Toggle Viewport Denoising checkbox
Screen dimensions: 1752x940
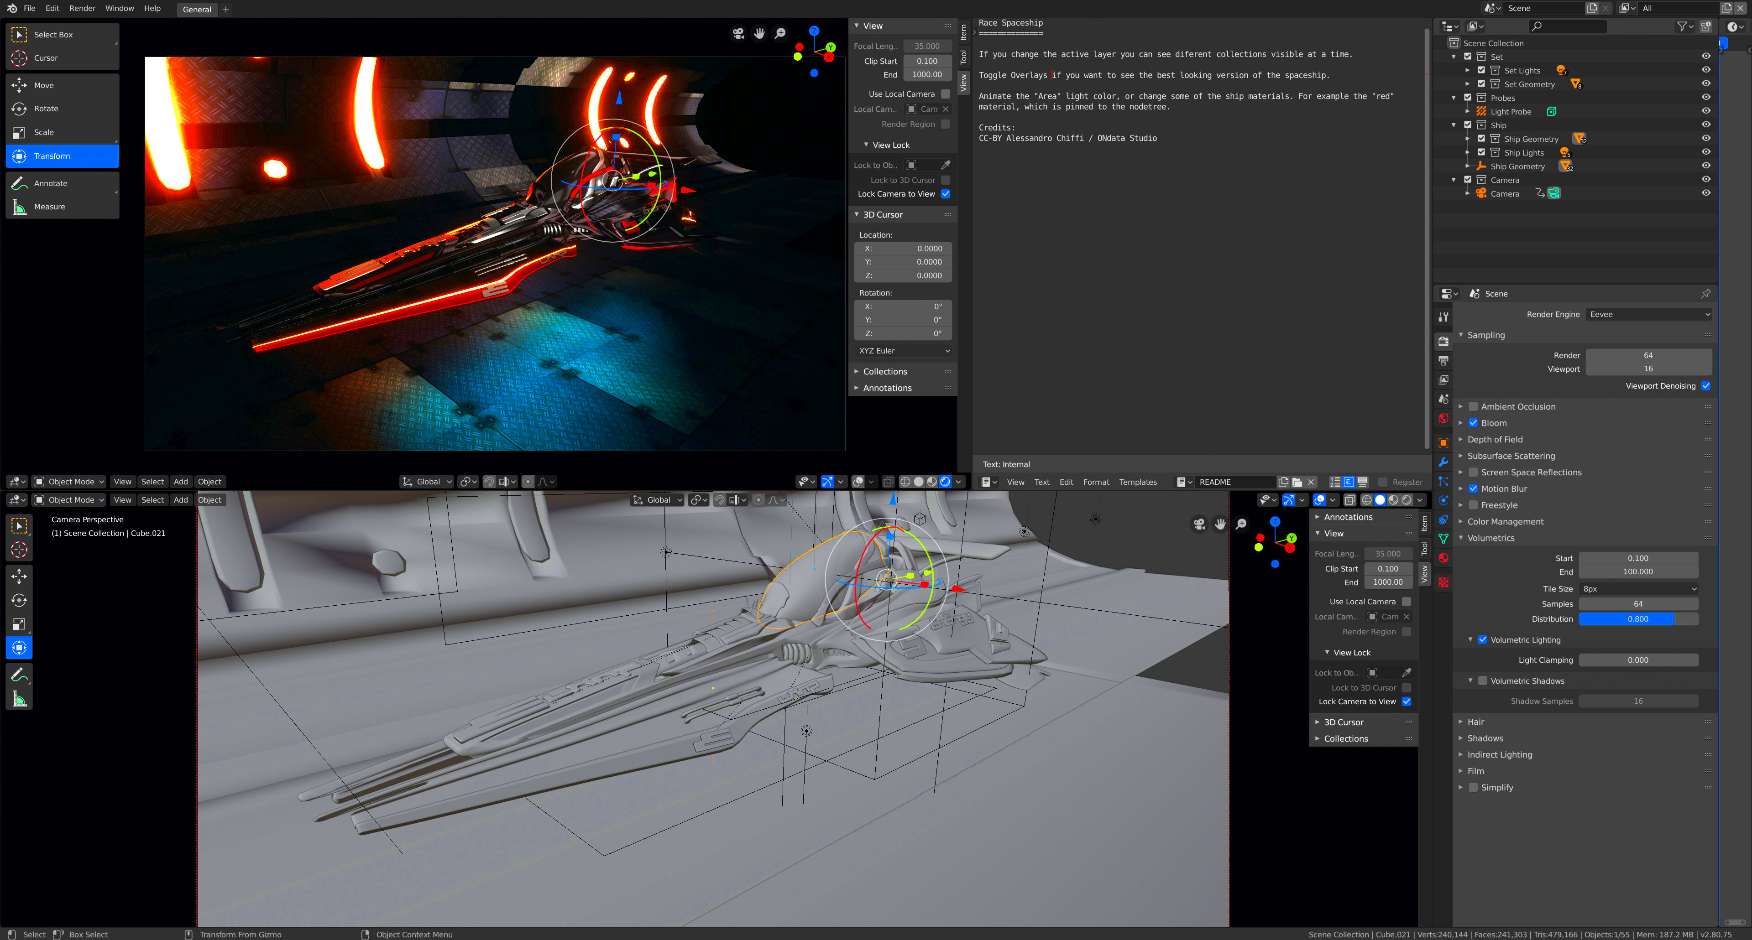(1706, 386)
